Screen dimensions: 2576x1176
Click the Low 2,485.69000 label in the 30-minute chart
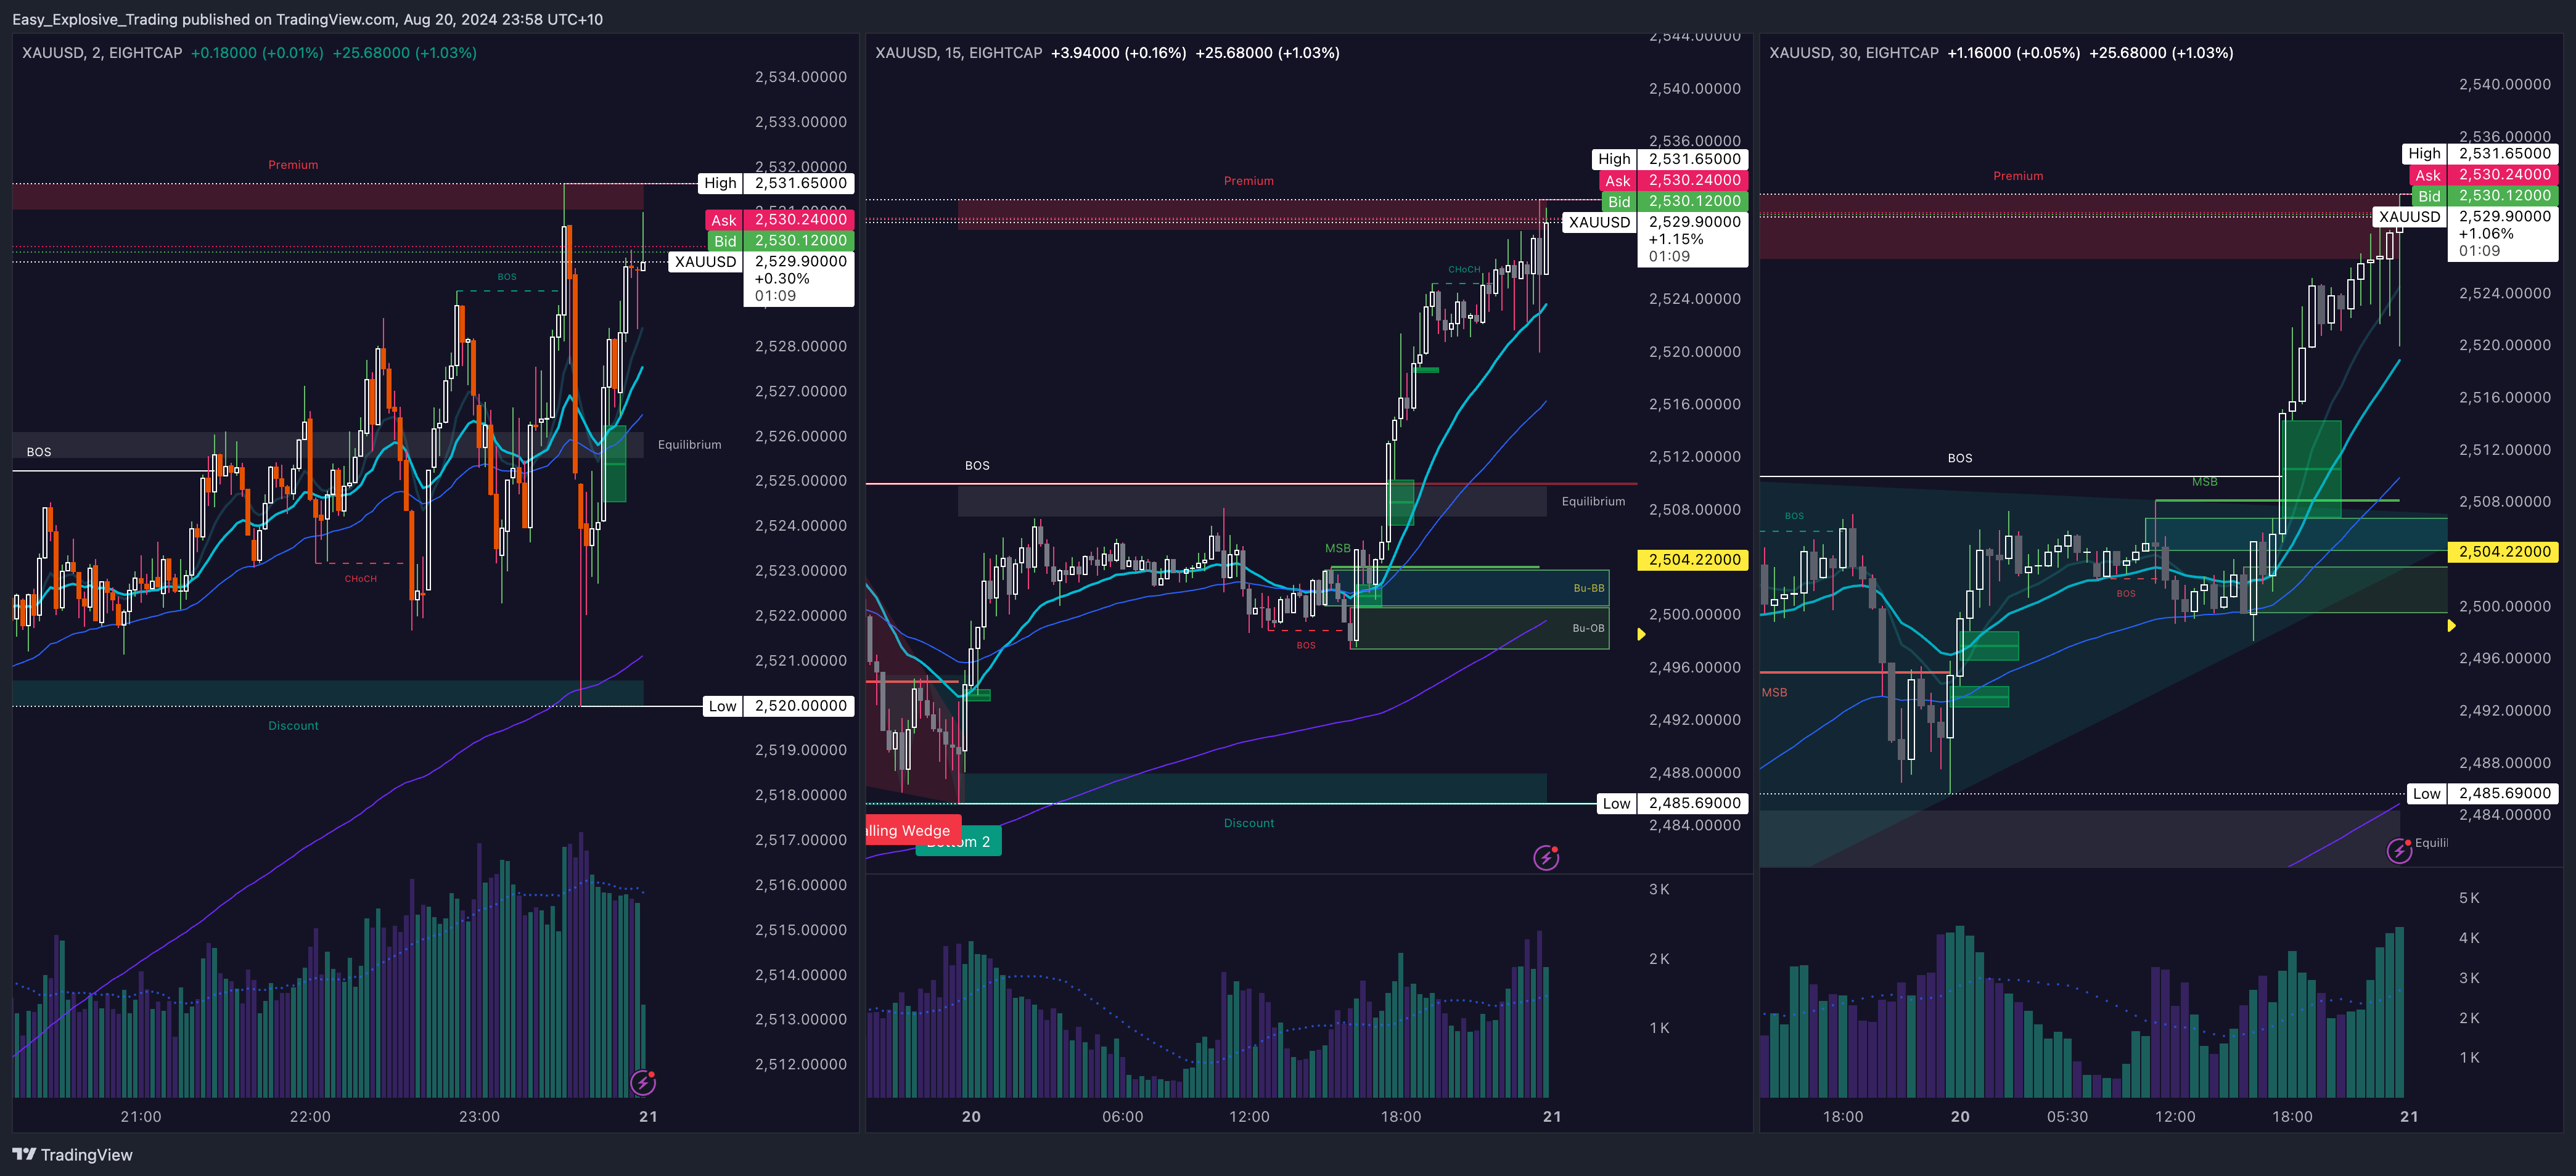coord(2482,793)
